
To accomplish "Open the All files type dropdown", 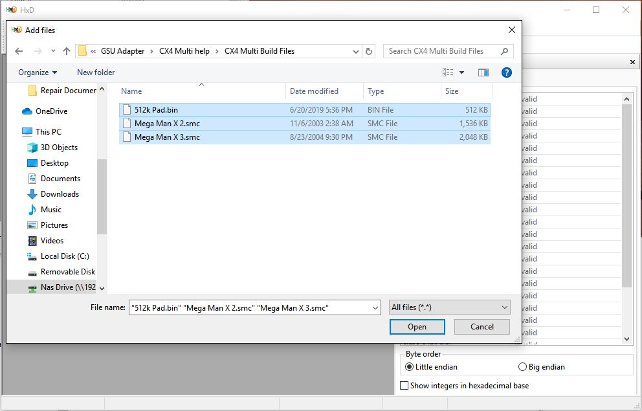I will pyautogui.click(x=450, y=307).
